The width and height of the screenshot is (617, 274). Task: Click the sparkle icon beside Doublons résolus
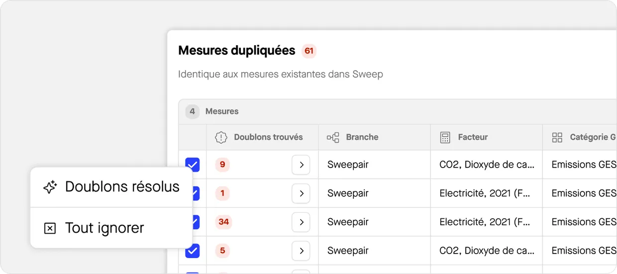point(50,187)
